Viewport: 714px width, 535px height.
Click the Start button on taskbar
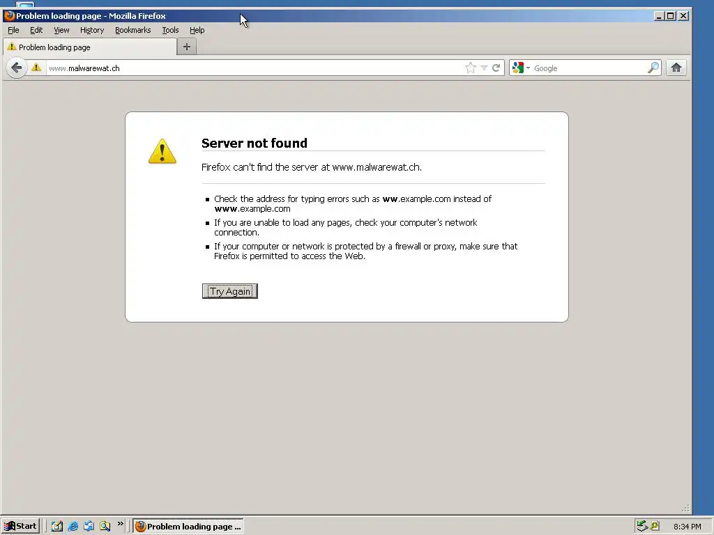coord(20,527)
